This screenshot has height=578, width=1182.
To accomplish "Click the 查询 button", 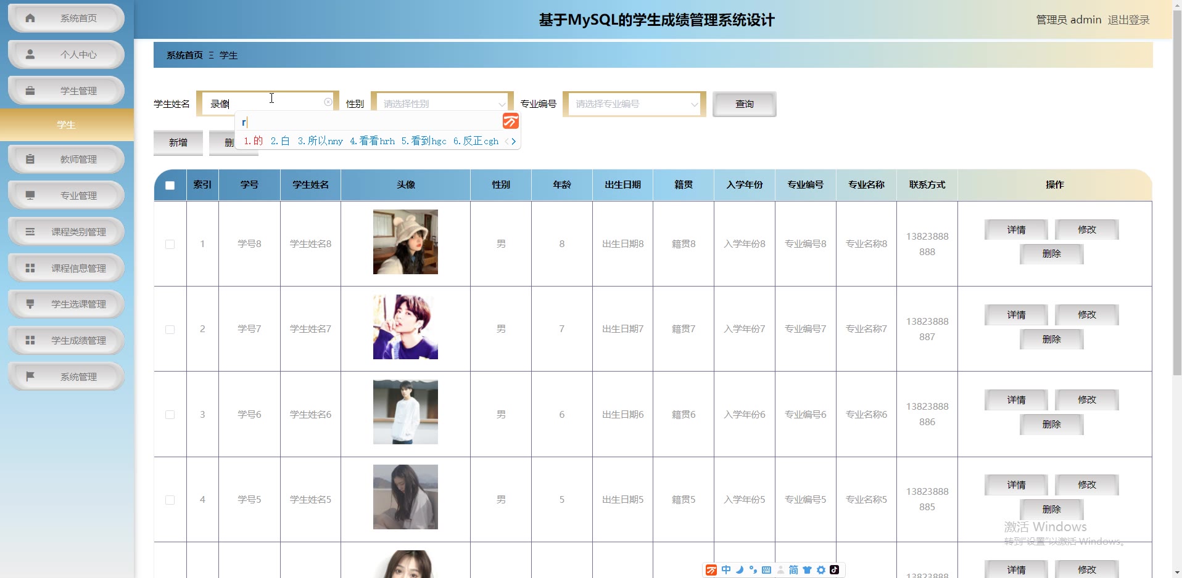I will coord(744,104).
